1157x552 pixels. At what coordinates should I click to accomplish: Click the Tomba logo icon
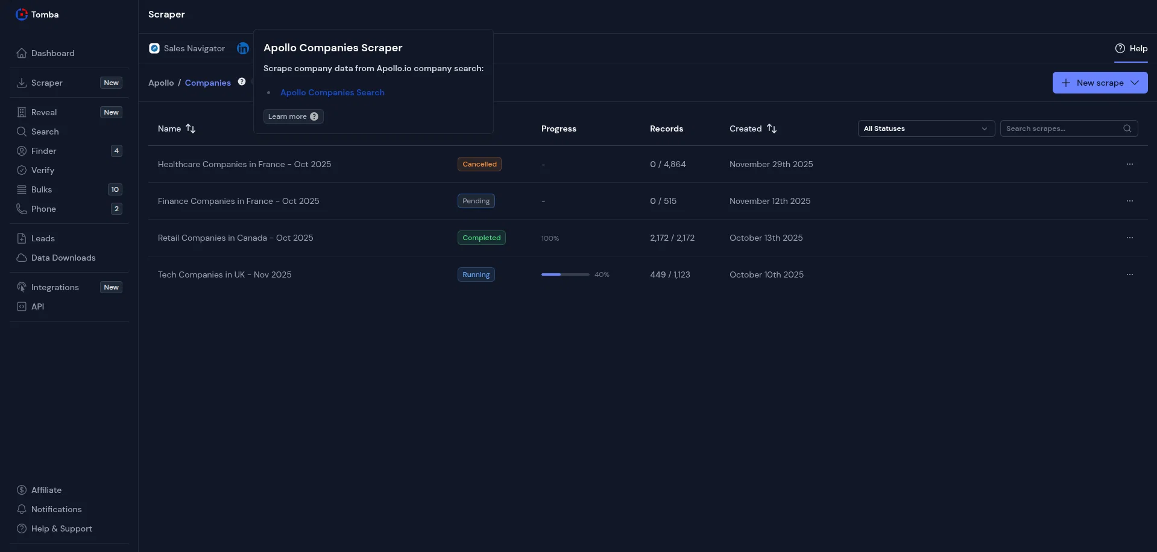coord(22,14)
